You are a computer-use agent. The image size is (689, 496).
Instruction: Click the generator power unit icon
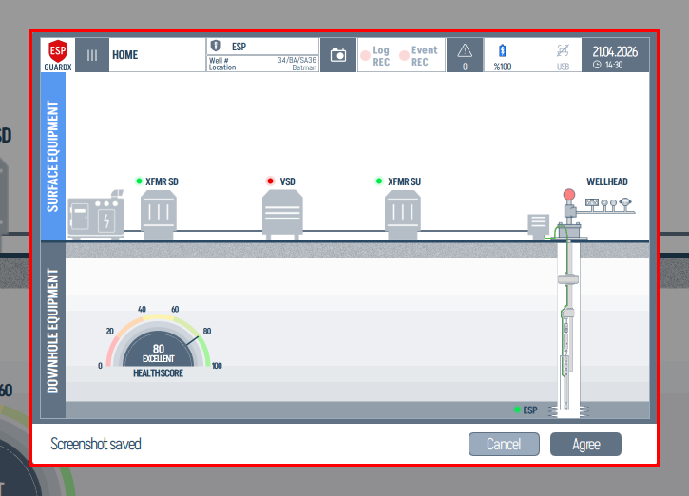(x=96, y=216)
